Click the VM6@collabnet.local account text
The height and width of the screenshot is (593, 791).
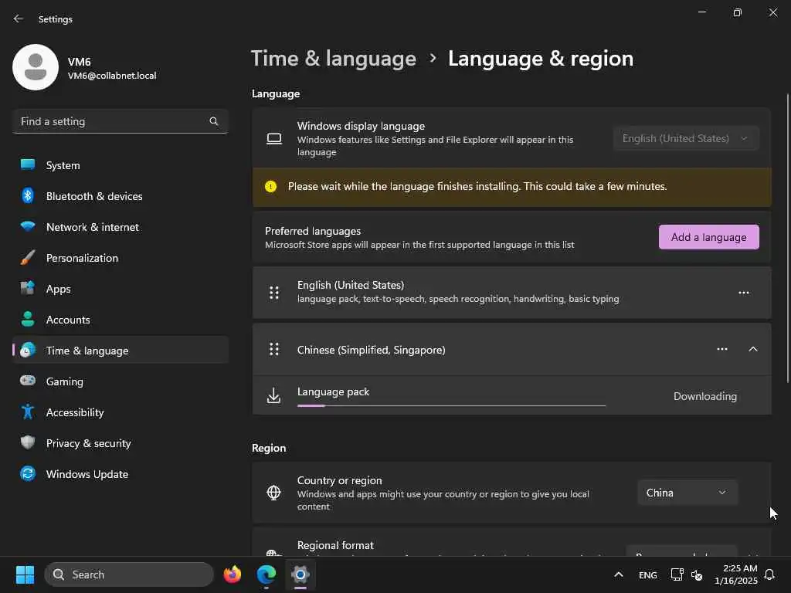[112, 76]
